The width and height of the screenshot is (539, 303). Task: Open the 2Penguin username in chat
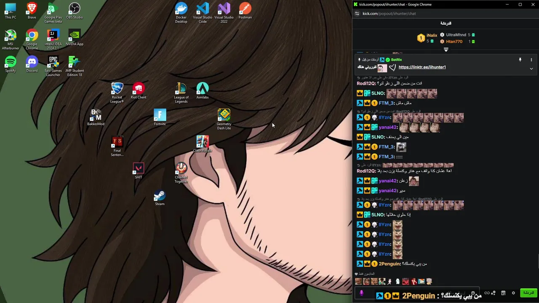click(x=390, y=264)
